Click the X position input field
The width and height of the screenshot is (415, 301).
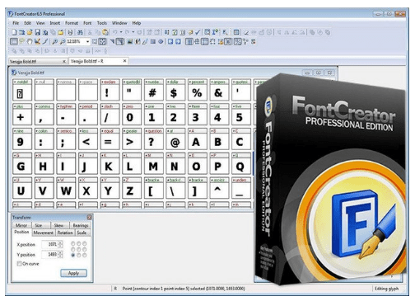tap(50, 244)
